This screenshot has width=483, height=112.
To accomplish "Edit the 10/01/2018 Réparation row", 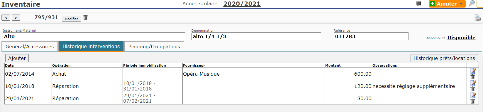I will [x=473, y=83].
